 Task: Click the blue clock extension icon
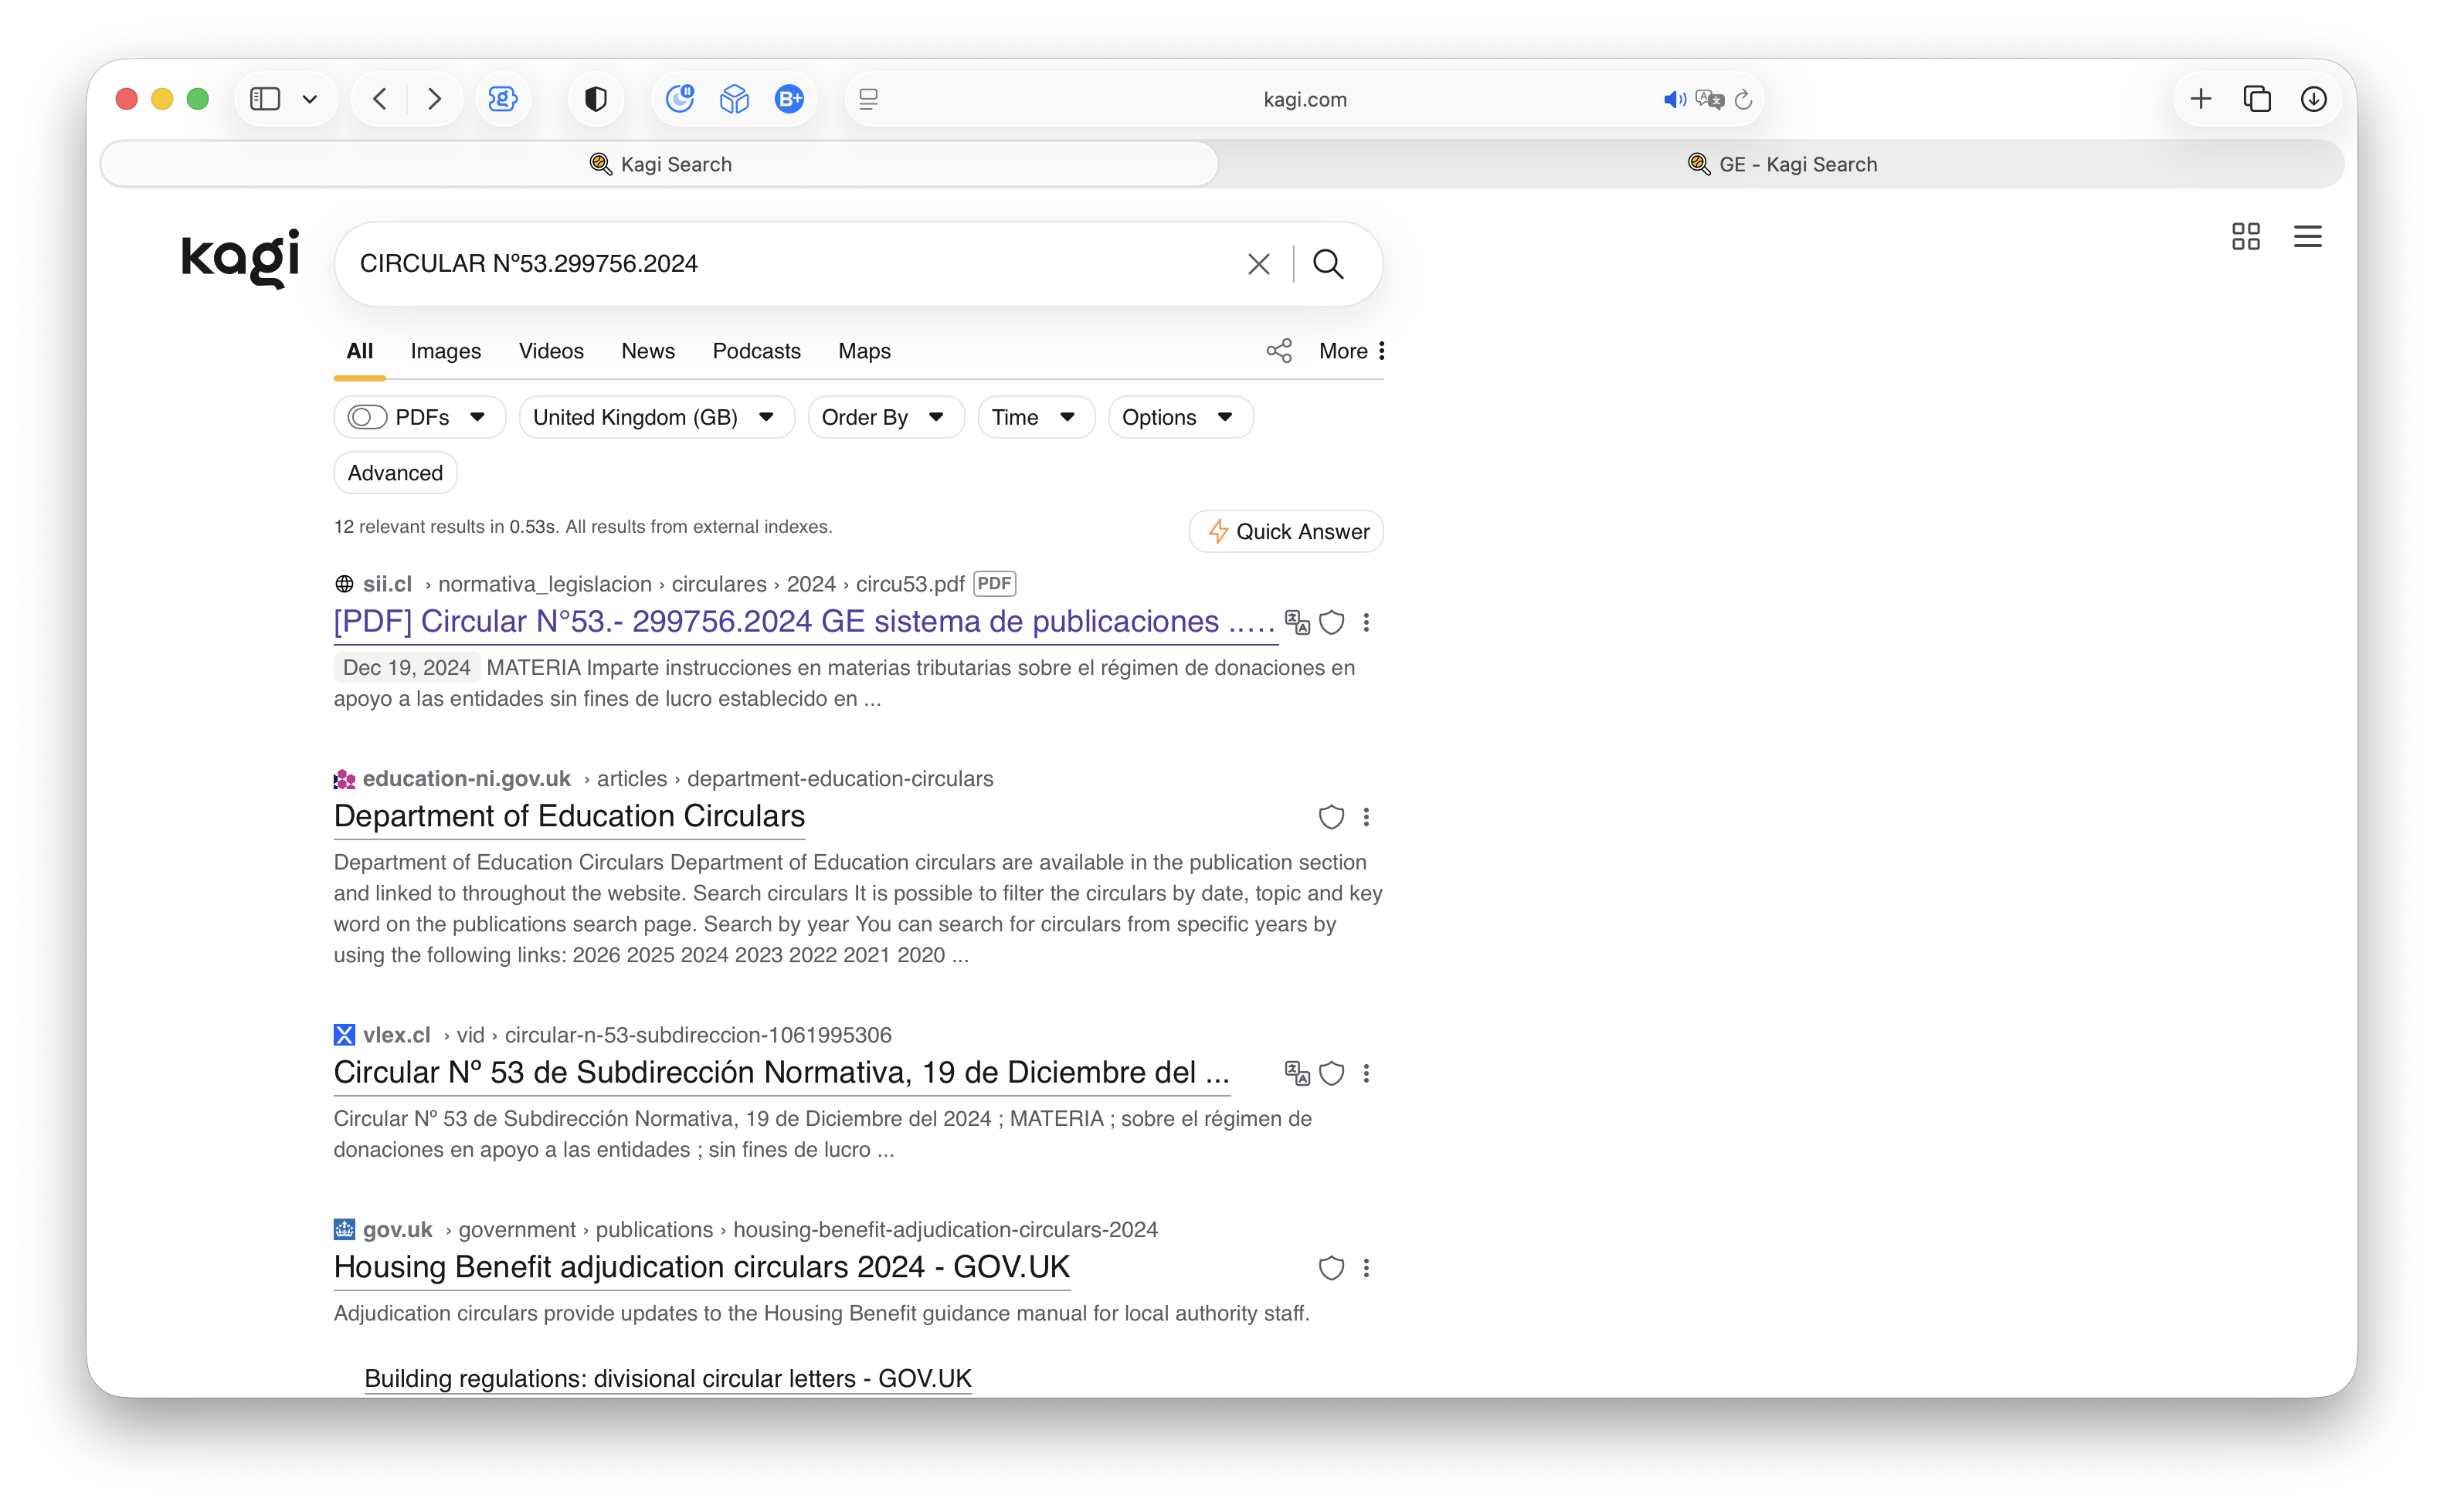point(680,99)
